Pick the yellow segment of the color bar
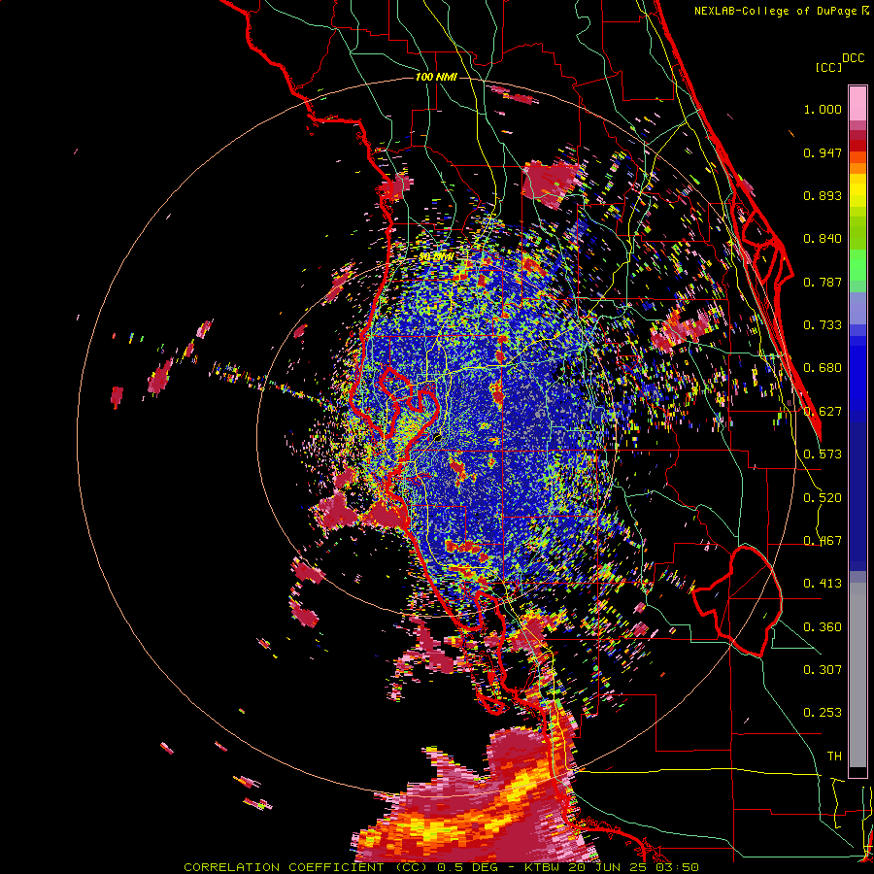This screenshot has width=874, height=874. (x=857, y=191)
